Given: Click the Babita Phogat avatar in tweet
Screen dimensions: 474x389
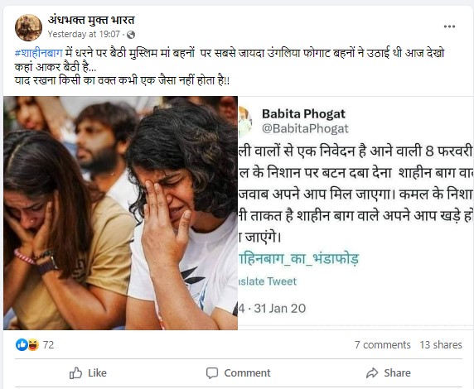Looking at the screenshot, I should 244,122.
